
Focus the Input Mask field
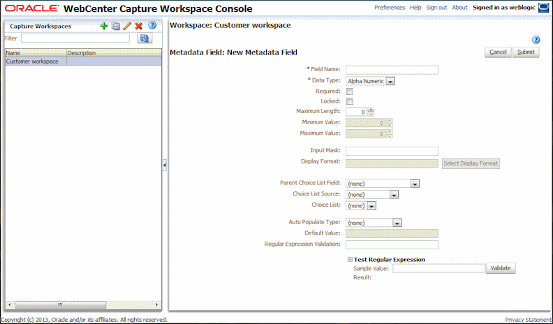pos(392,151)
